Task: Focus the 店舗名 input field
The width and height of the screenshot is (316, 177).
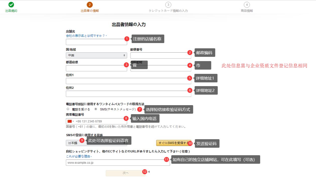Action: tap(96, 42)
